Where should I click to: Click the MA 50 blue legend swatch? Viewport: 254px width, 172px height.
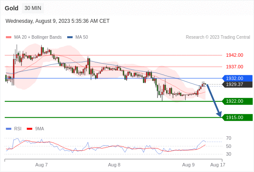click(70, 37)
